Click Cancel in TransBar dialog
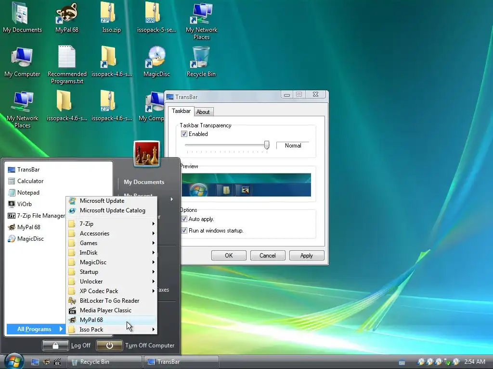Image resolution: width=493 pixels, height=369 pixels. (268, 256)
